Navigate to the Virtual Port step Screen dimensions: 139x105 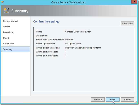(8, 44)
